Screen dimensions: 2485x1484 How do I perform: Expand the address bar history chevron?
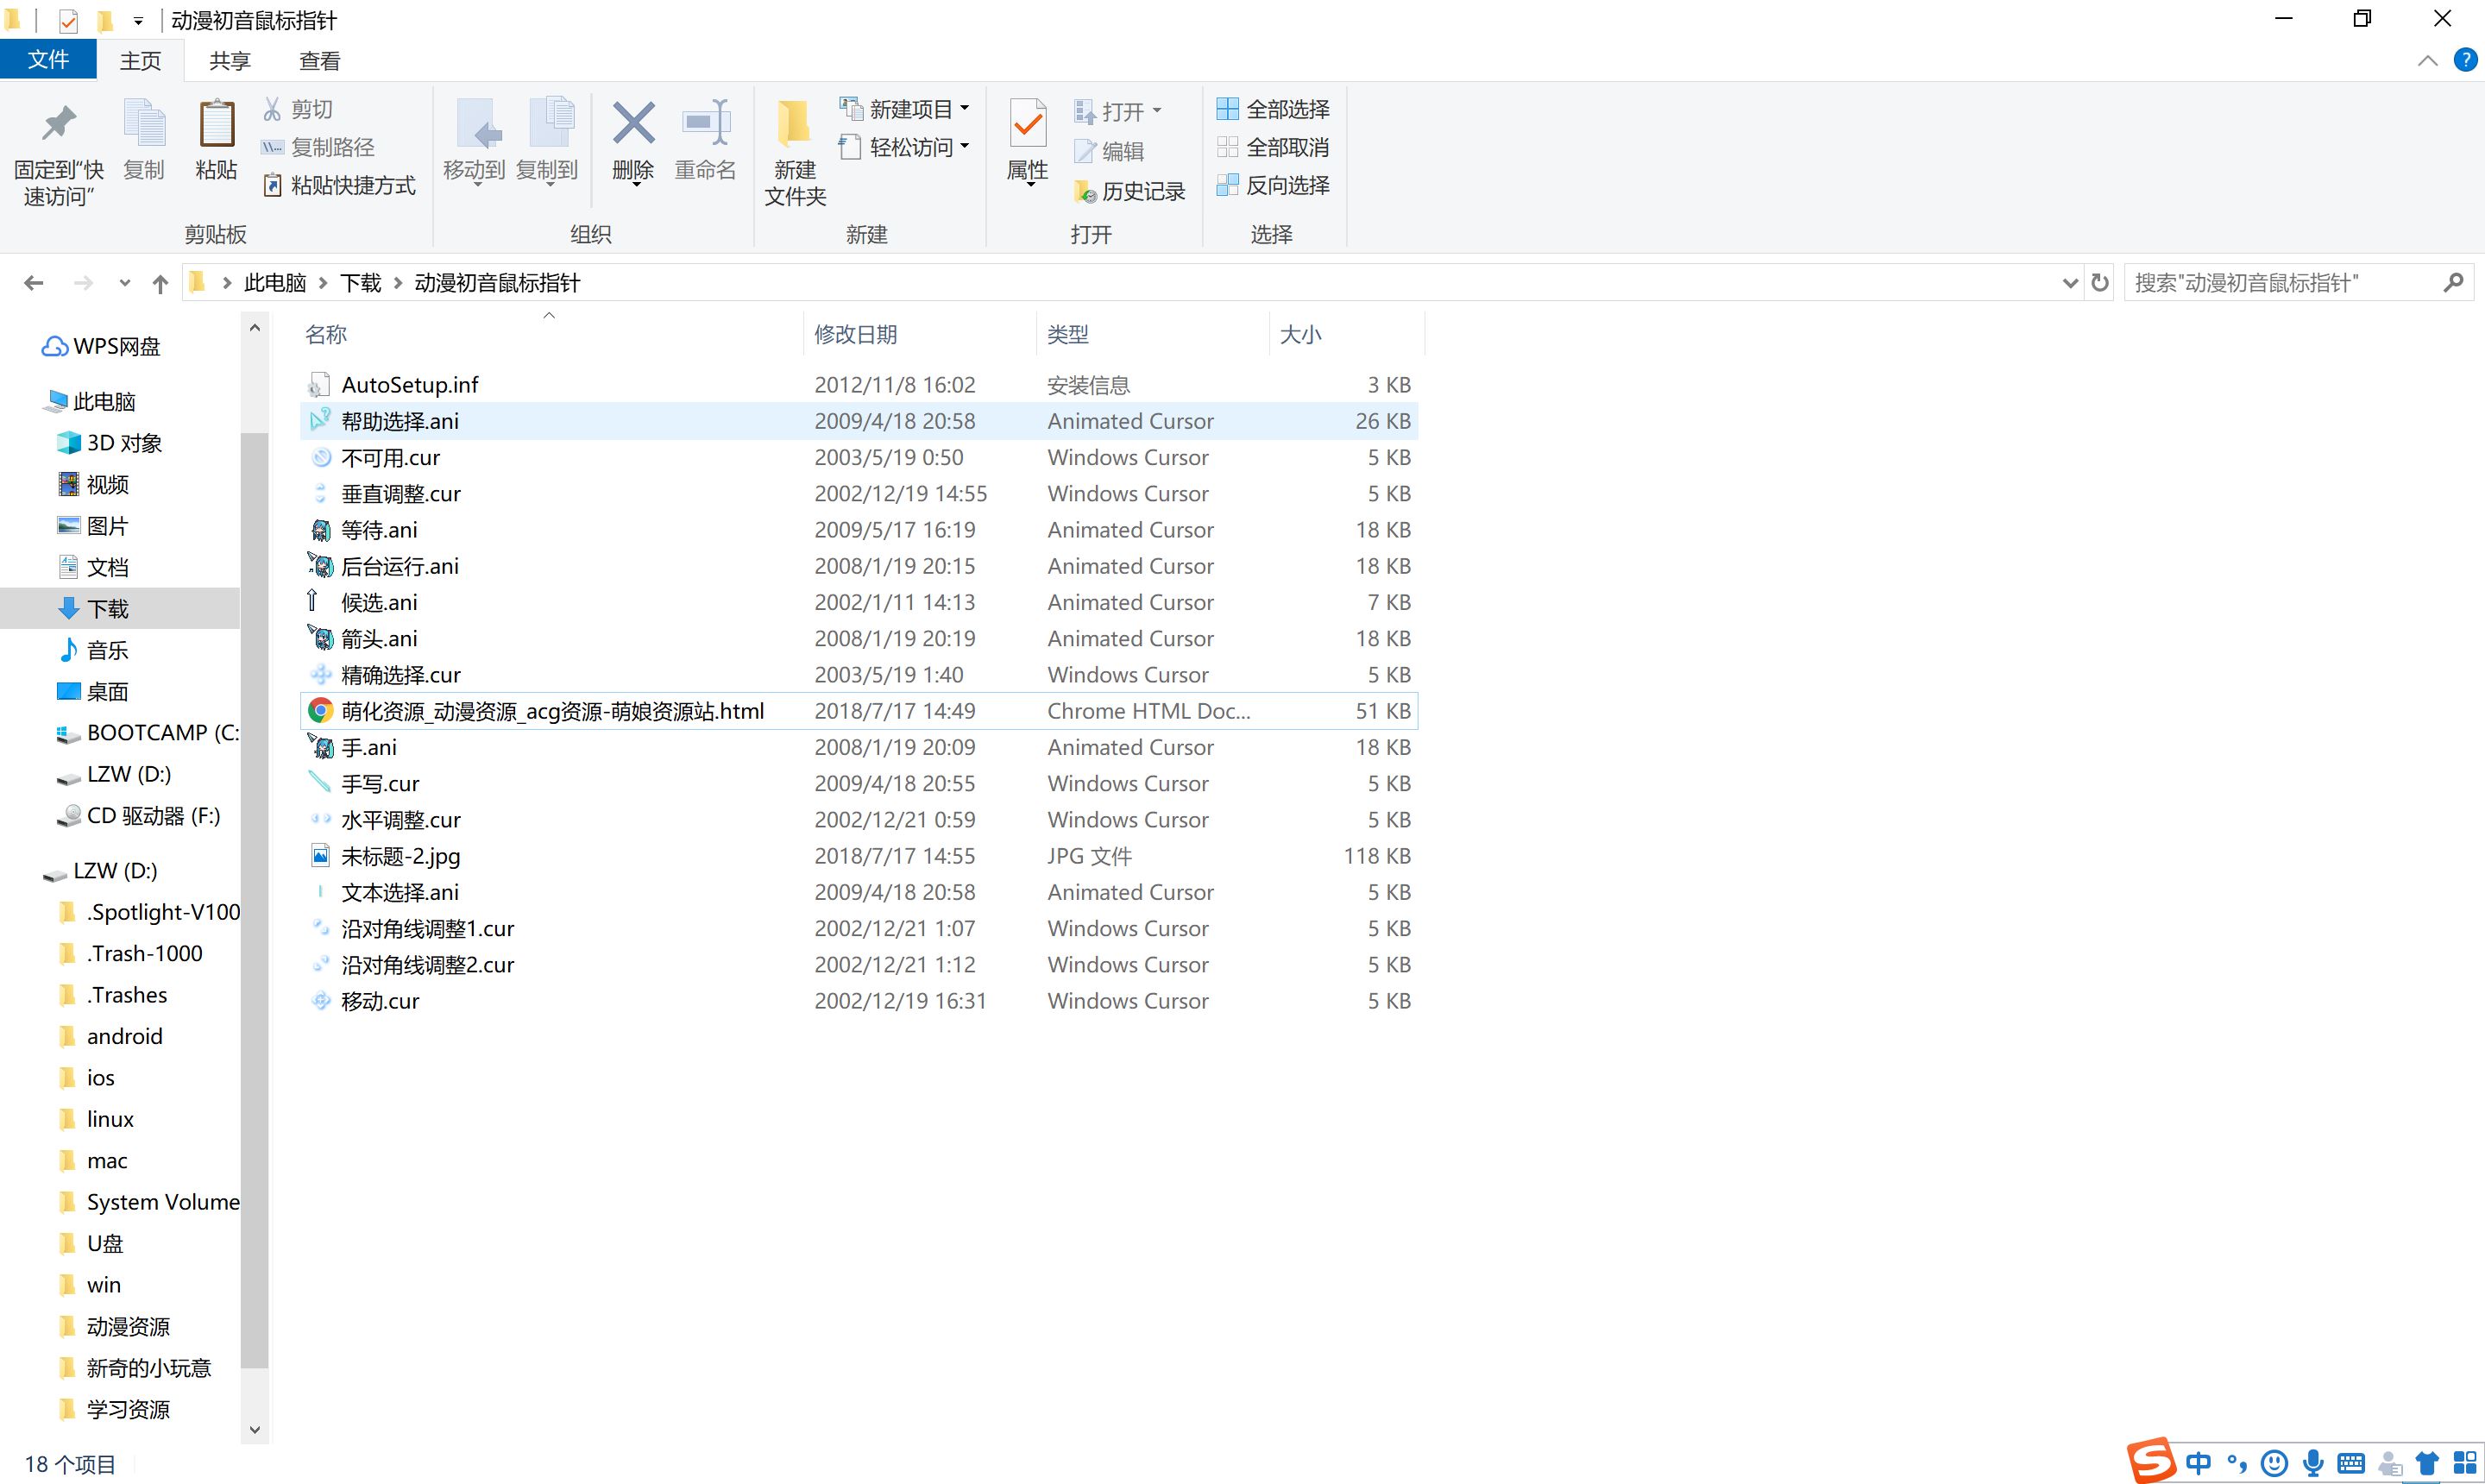point(2069,282)
